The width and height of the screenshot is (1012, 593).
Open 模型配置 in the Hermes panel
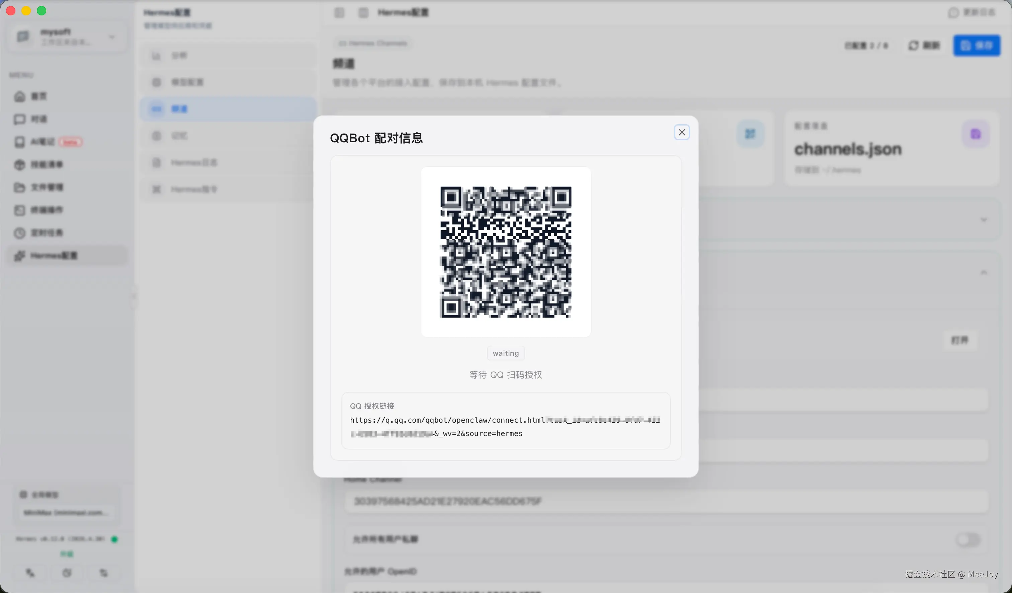pos(228,82)
